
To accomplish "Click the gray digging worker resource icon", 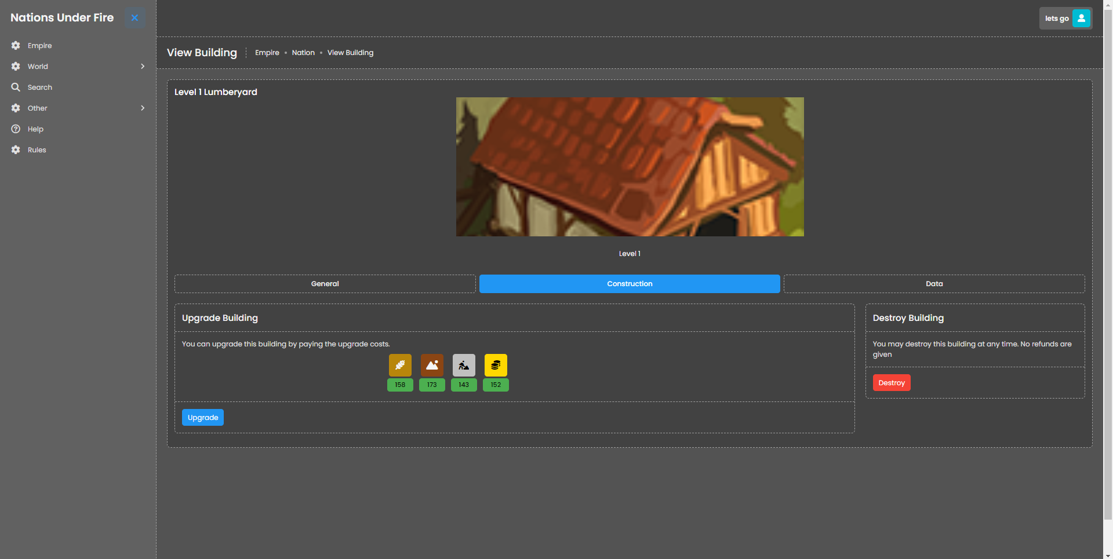I will point(464,365).
